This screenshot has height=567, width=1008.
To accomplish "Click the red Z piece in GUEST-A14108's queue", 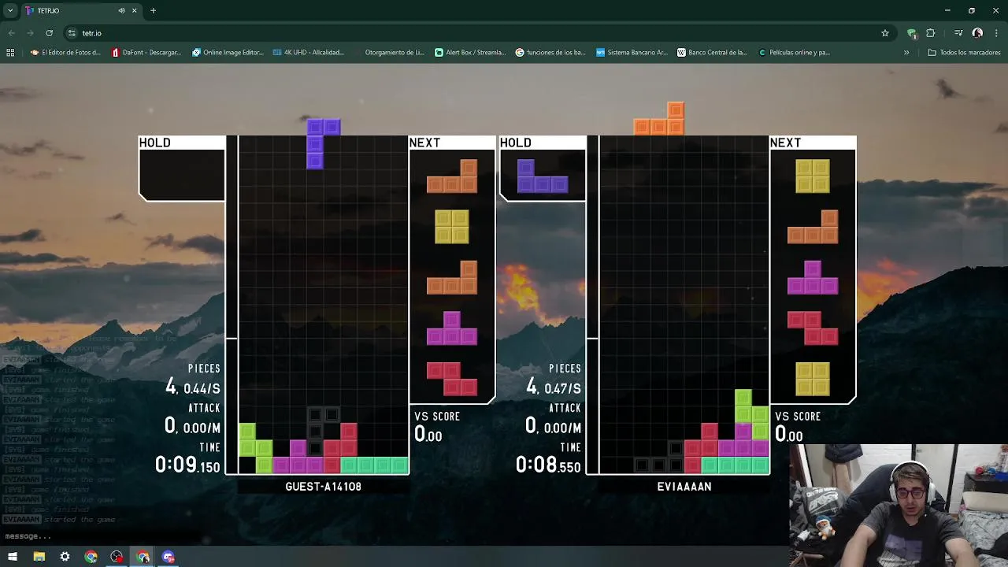I will click(452, 379).
